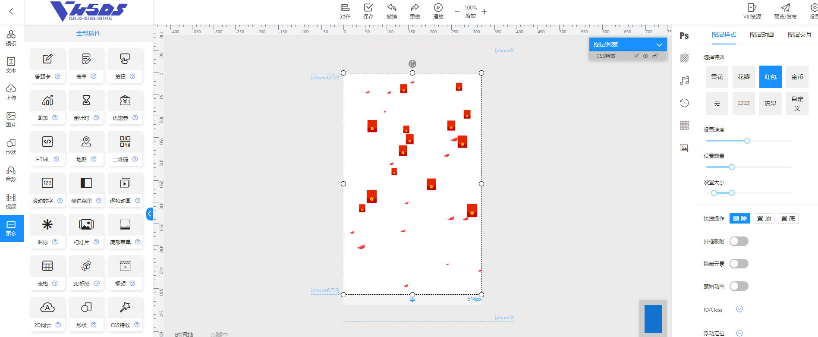
Task: Open the 模板 templates sidebar
Action: click(11, 38)
